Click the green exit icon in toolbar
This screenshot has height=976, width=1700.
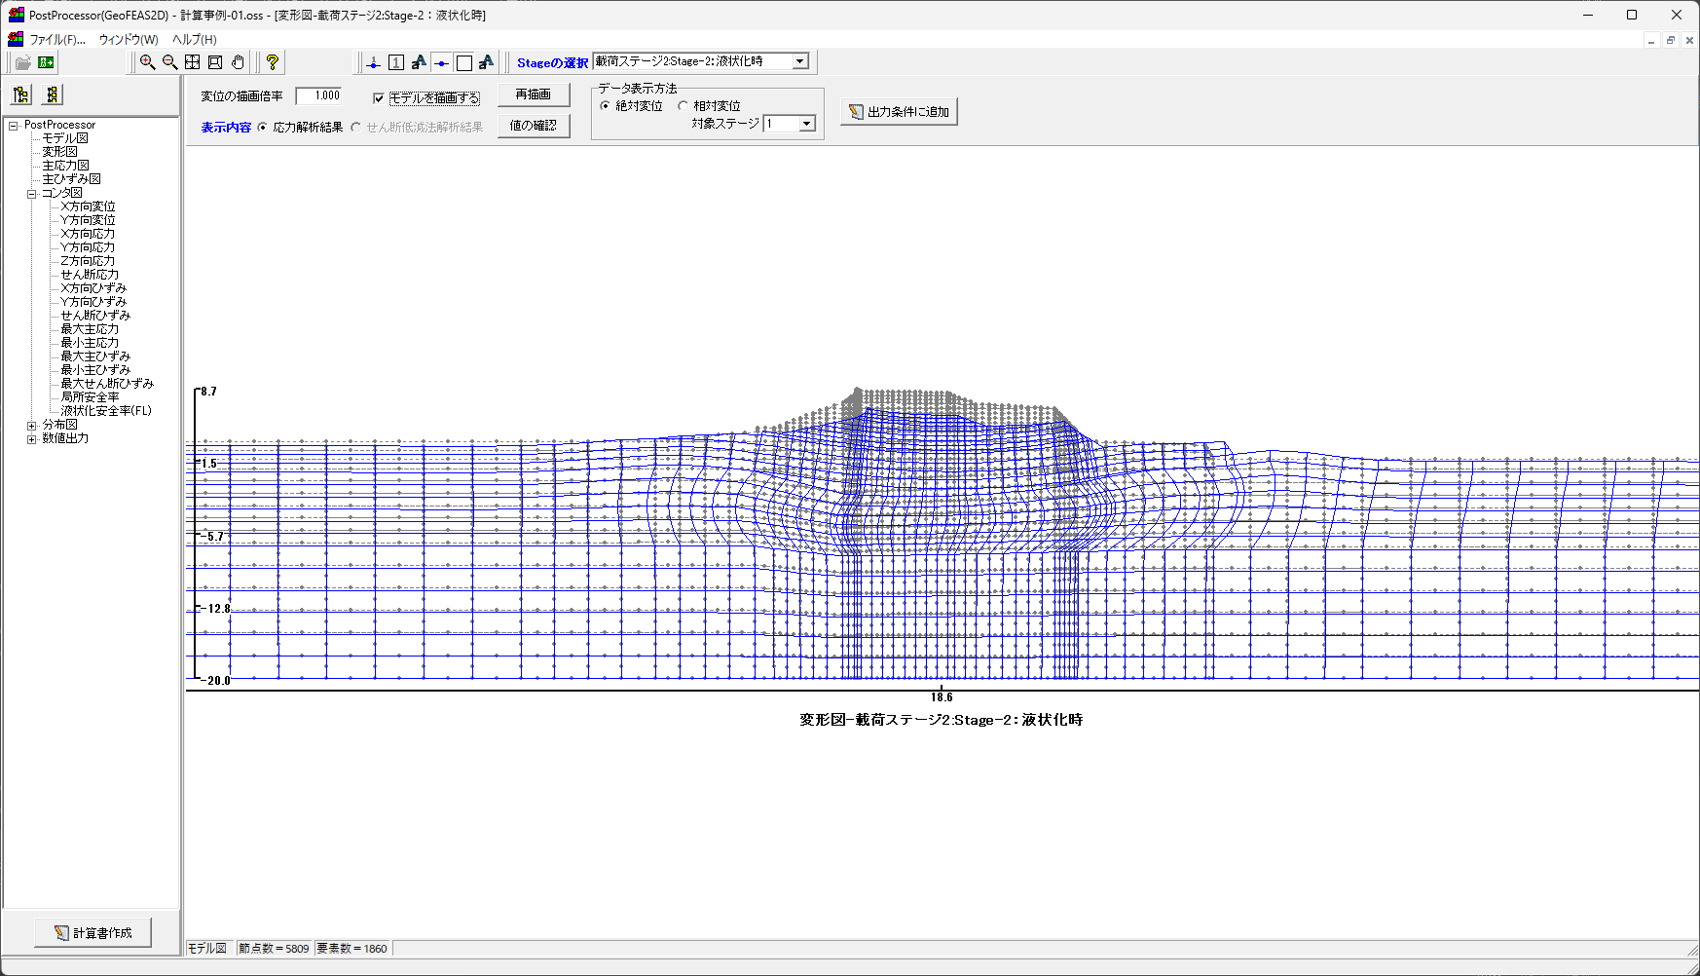point(46,62)
